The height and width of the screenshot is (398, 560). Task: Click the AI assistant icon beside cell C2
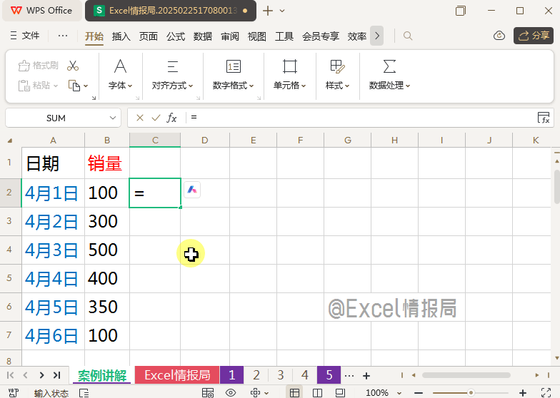[192, 190]
